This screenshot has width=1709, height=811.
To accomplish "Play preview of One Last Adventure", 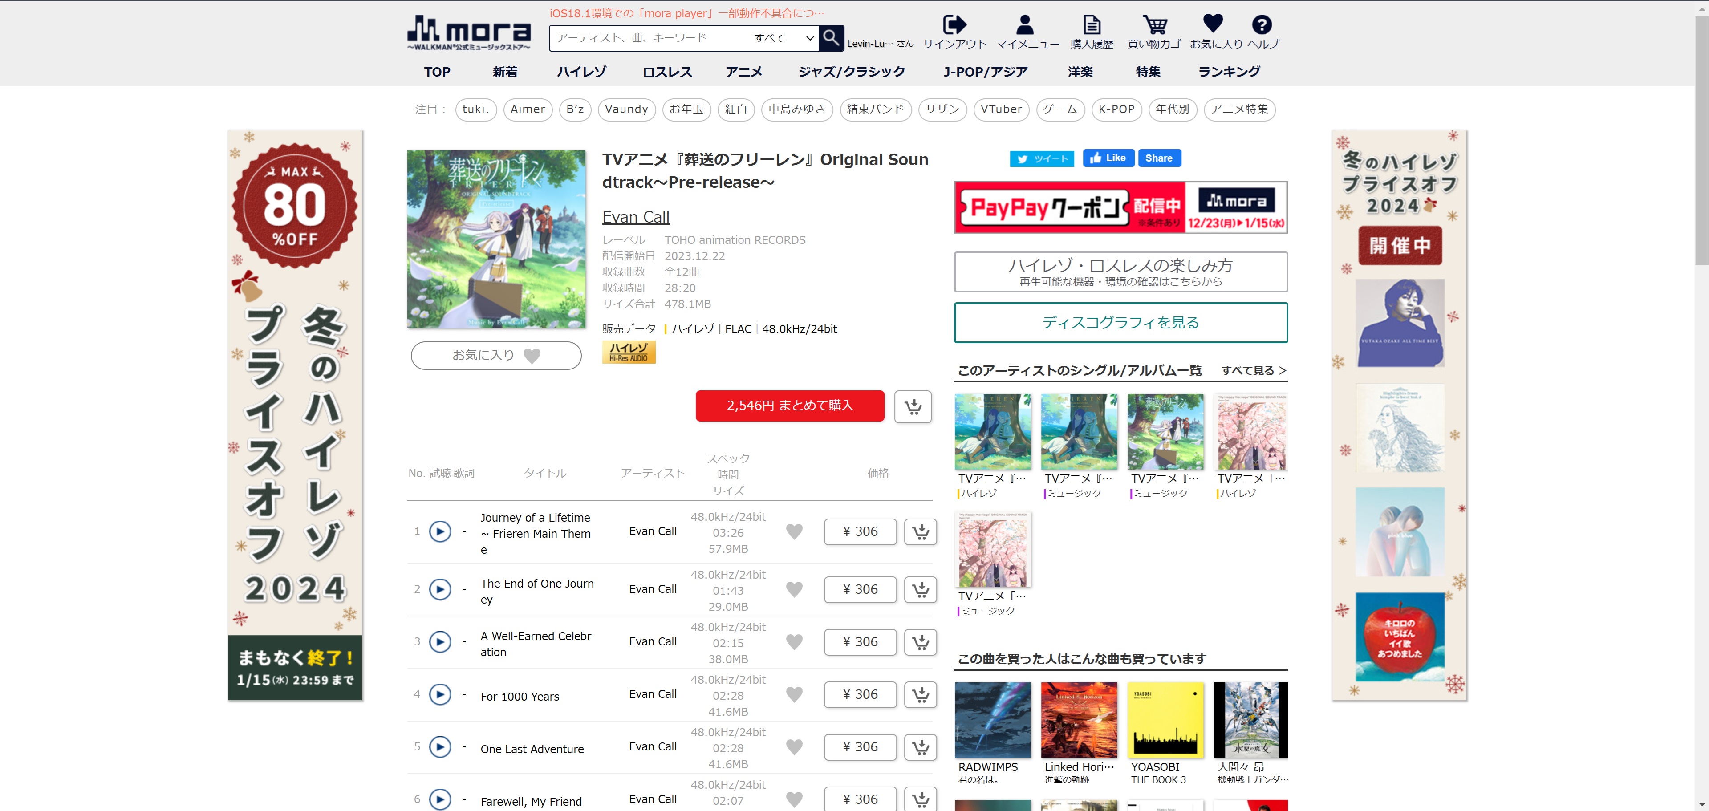I will [x=440, y=747].
